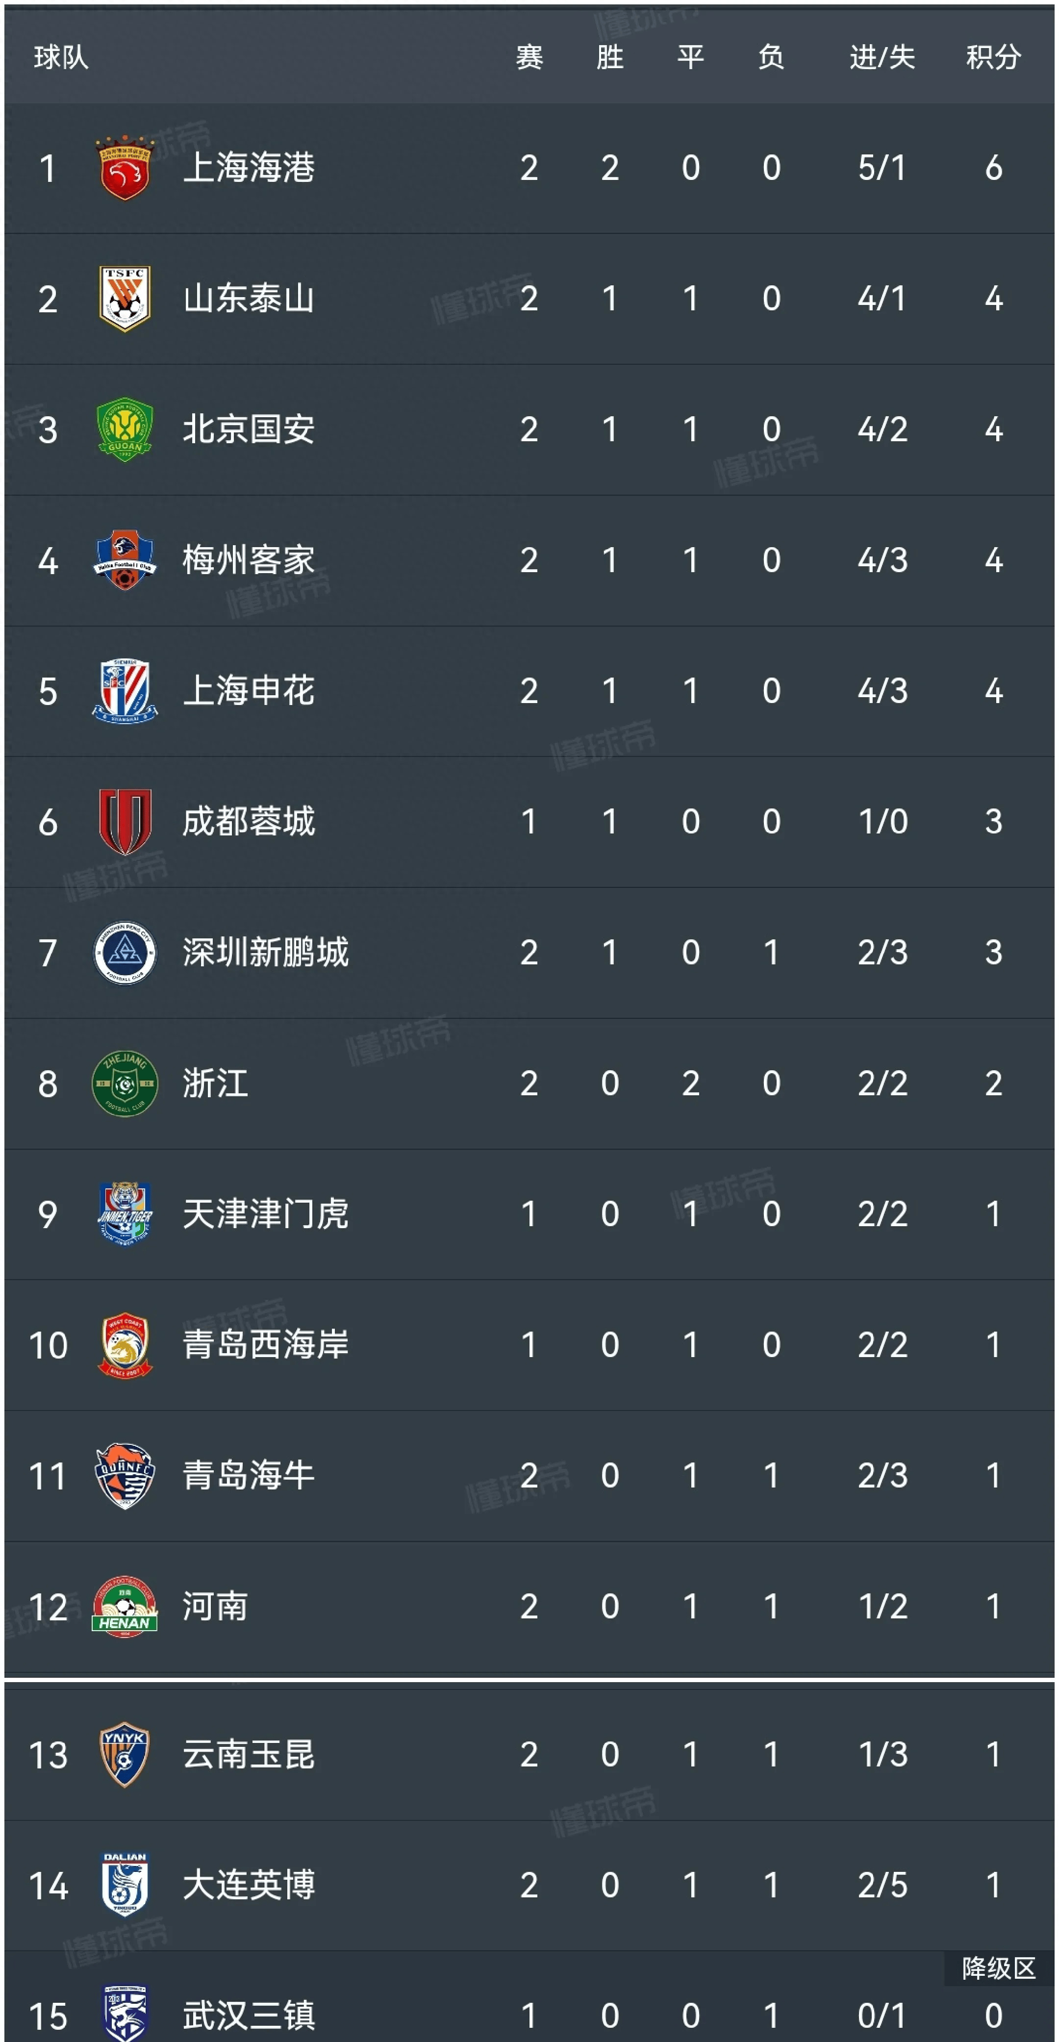The width and height of the screenshot is (1059, 2042).
Task: Sort the table by the 积分 column header
Action: tap(992, 57)
